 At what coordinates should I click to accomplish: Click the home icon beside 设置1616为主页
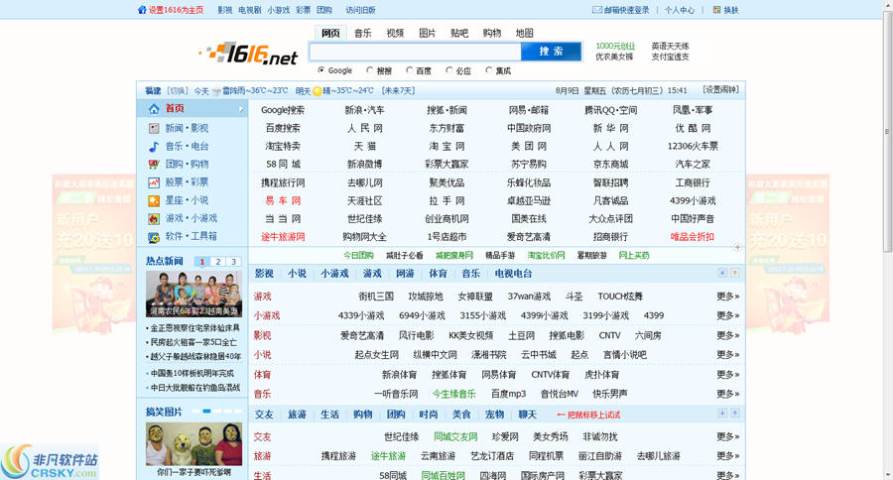[x=142, y=10]
